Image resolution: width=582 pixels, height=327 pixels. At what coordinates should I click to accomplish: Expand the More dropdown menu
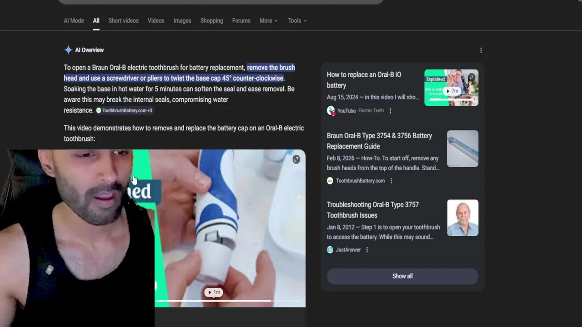pyautogui.click(x=268, y=20)
